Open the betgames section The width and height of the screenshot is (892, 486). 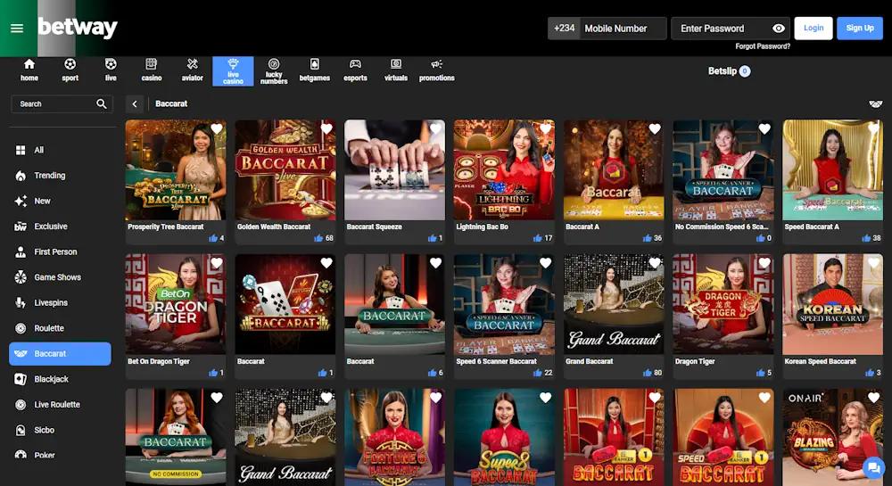[x=315, y=70]
